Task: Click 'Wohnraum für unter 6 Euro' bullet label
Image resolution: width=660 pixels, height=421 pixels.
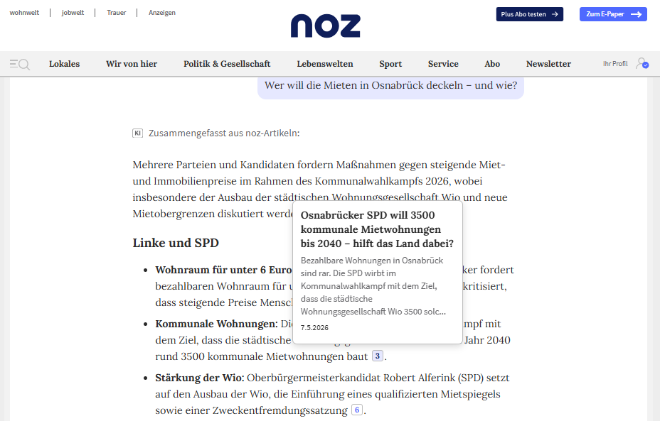Action: [223, 270]
